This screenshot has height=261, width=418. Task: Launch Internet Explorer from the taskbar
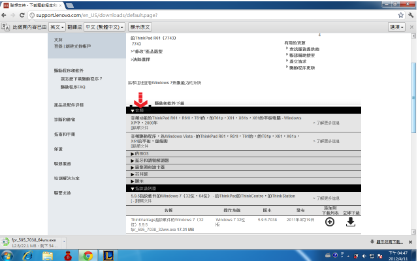pyautogui.click(x=27, y=256)
